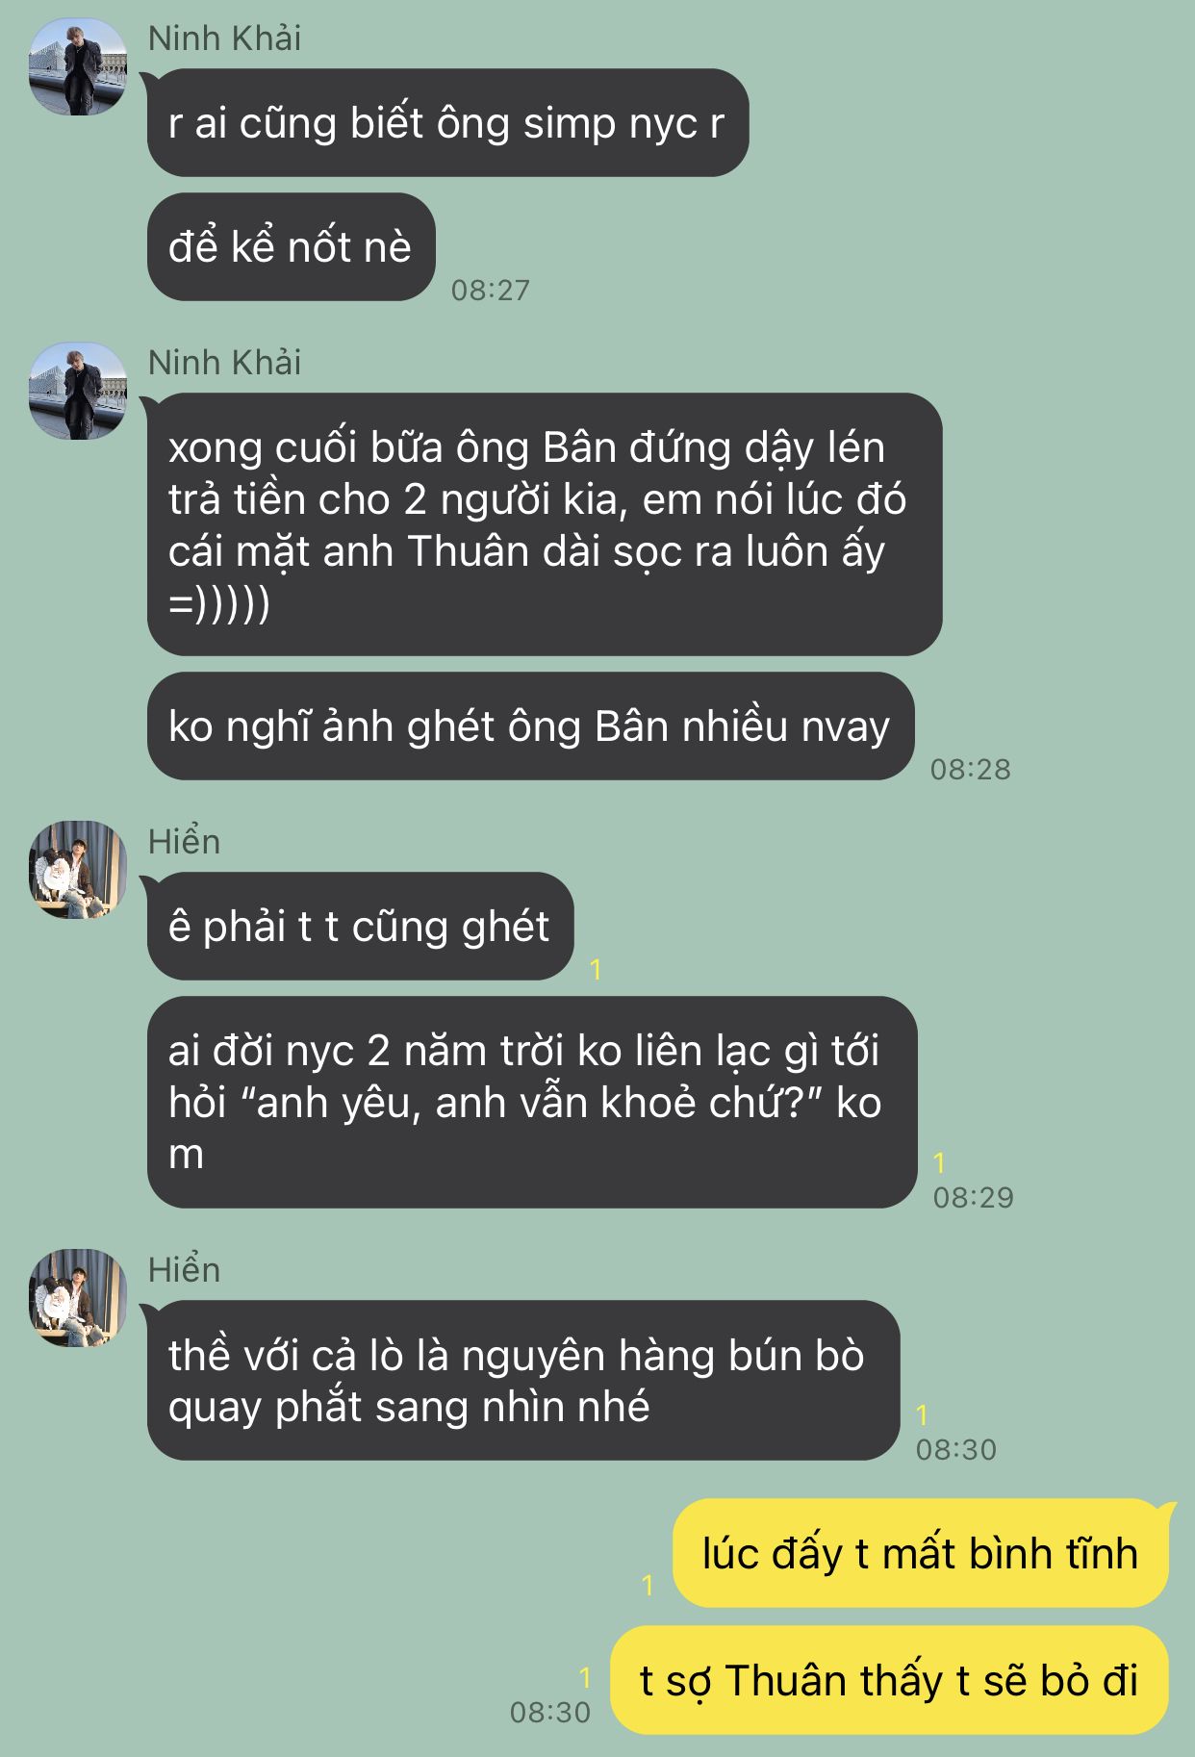Screen dimensions: 1195x1757
Task: Select the yellow bubble 'lúc đấy t mất bình tĩnh'
Action: (921, 1553)
